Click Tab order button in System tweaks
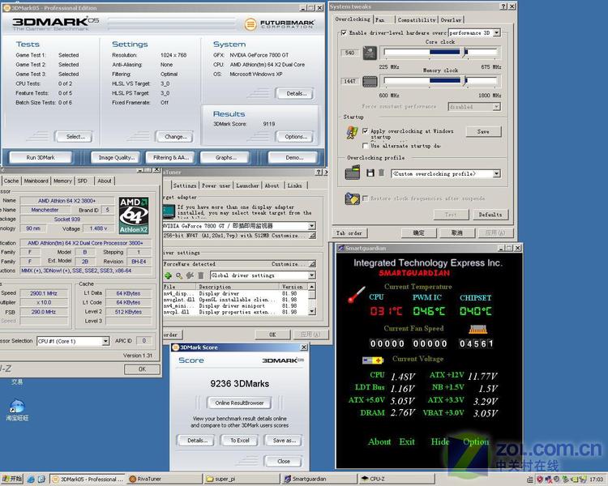 pos(349,233)
